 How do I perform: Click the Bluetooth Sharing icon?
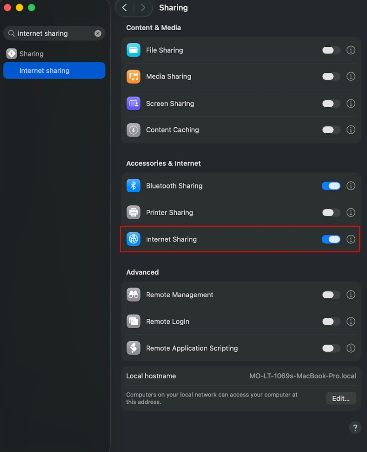click(x=133, y=186)
